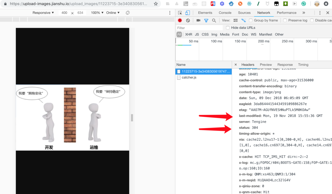Select the Network tab

tap(264, 13)
